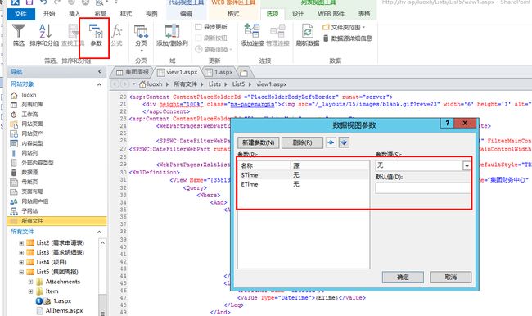
Task: Collapse the List5 (集团周报) folder
Action: [21, 272]
